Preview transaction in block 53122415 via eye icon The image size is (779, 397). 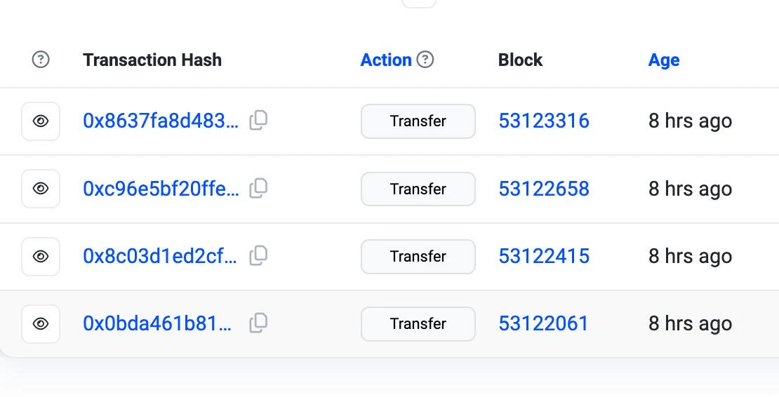(41, 257)
